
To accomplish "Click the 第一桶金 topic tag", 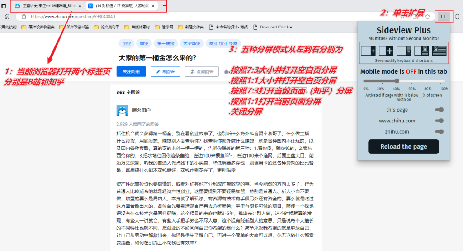I will 165,43.
